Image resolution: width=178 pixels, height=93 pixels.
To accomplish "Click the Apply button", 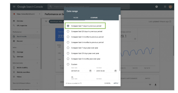I will pyautogui.click(x=116, y=83).
